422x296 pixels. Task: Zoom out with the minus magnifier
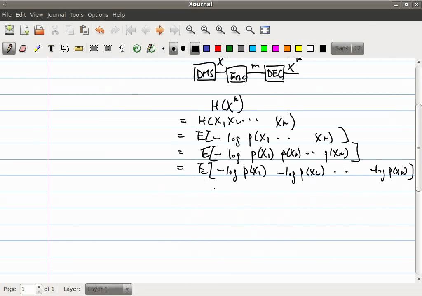click(190, 30)
